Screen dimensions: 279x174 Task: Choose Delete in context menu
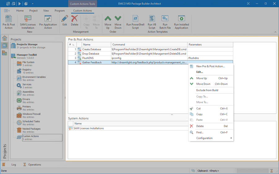(x=211, y=126)
